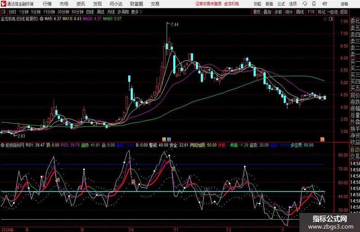Open the 问小达 menu
The width and height of the screenshot is (360, 232).
(116, 4)
